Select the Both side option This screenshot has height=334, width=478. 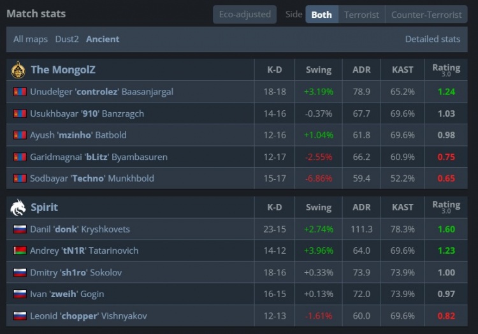click(321, 14)
